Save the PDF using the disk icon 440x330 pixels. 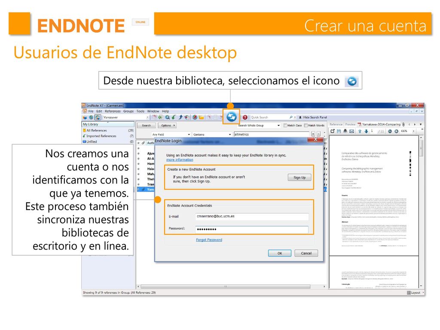339,131
